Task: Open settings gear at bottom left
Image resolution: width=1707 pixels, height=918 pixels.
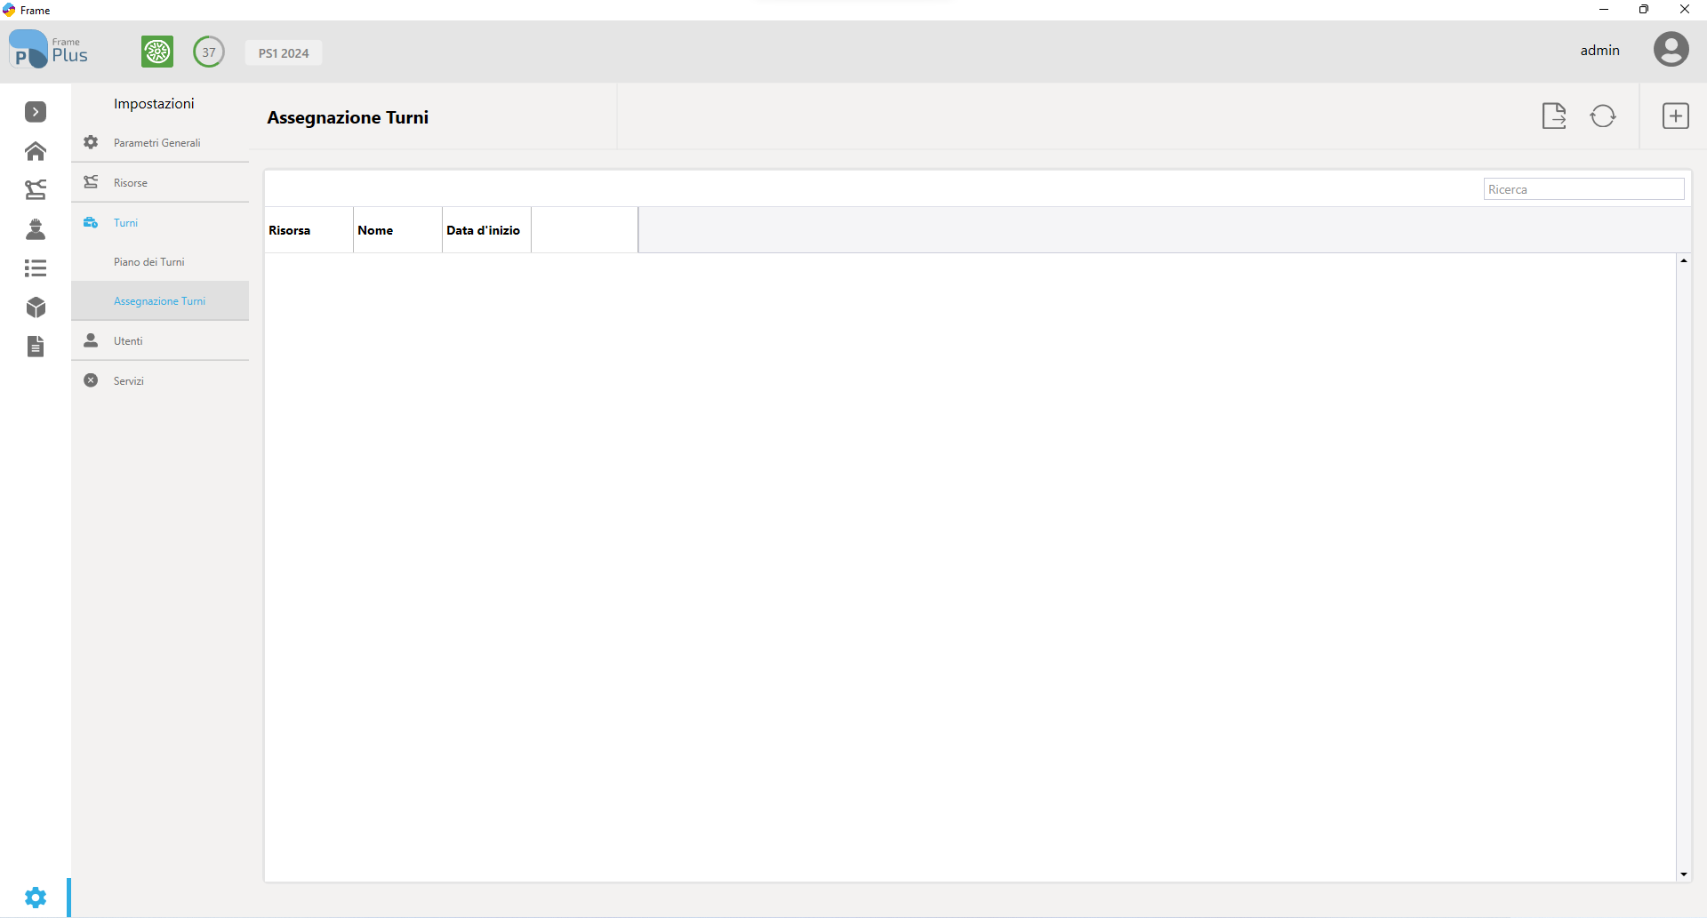Action: pos(36,898)
